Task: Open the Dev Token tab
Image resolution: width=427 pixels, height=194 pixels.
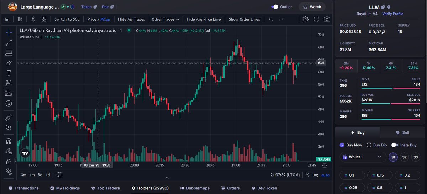Action: tap(264, 188)
